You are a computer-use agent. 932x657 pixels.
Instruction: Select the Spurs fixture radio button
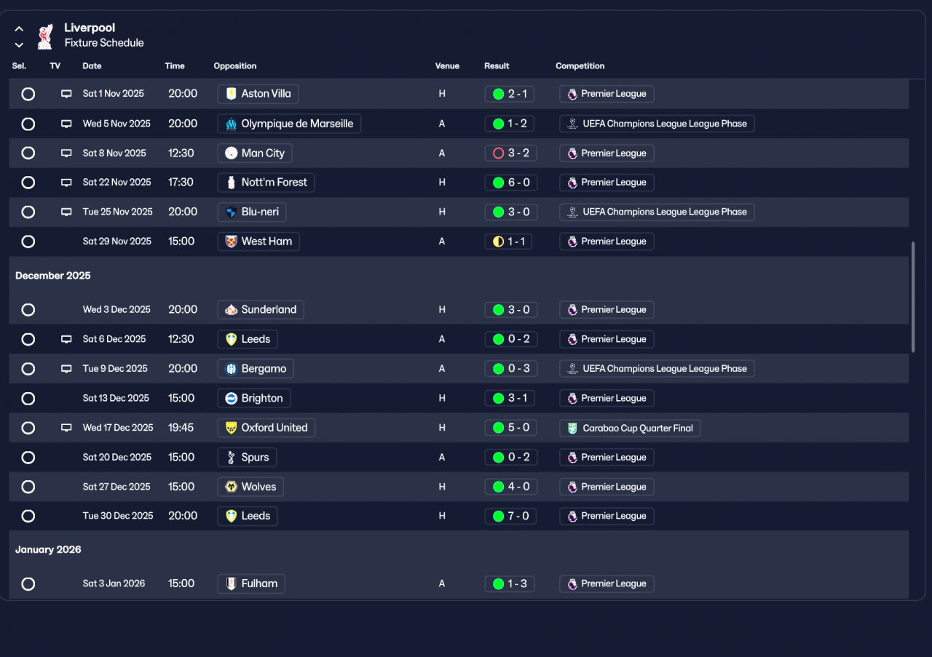28,458
